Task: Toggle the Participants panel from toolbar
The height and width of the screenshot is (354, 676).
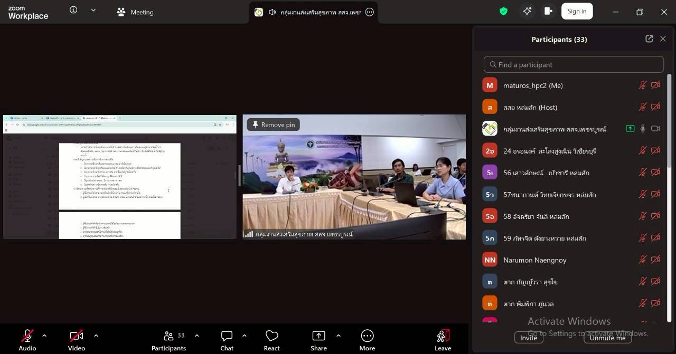Action: click(168, 340)
